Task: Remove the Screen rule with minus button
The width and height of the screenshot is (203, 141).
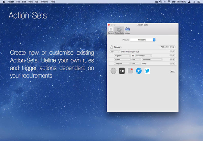Action: click(x=171, y=60)
